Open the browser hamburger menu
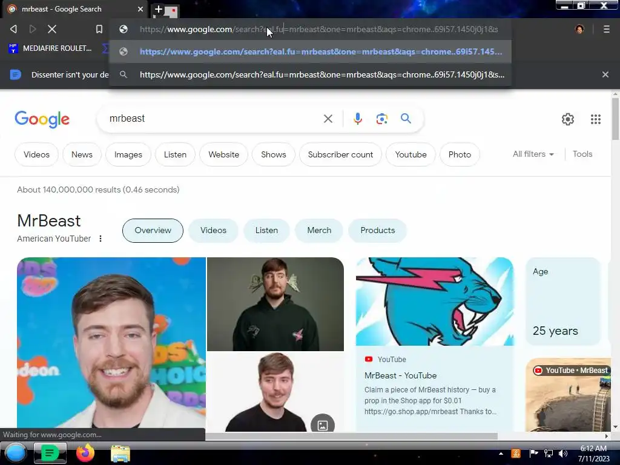The width and height of the screenshot is (620, 465). pyautogui.click(x=606, y=29)
